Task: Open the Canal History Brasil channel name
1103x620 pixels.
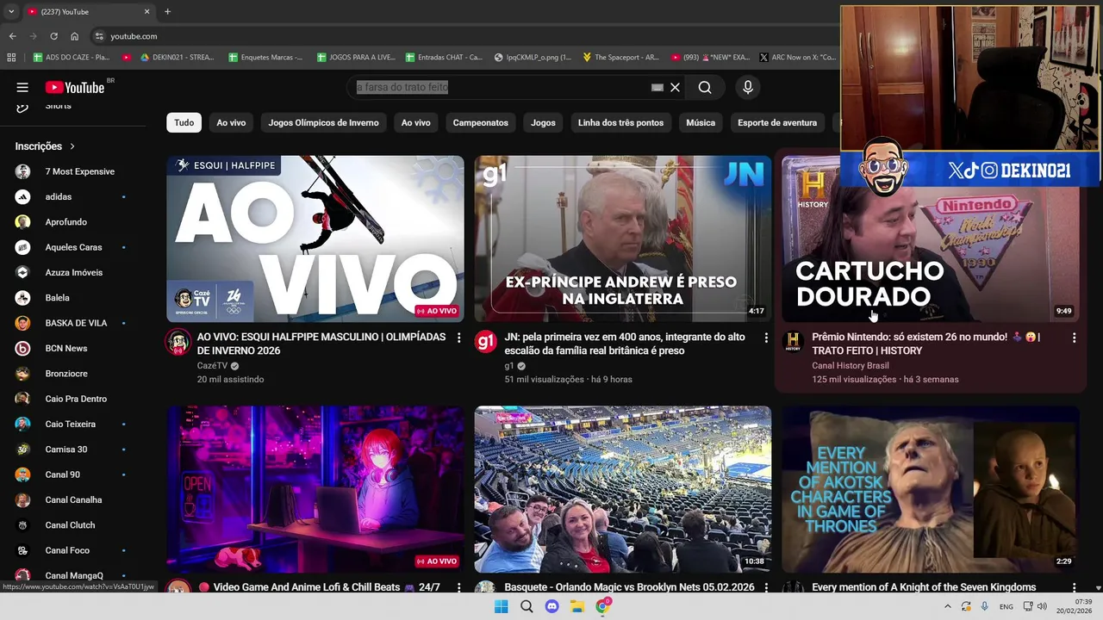Action: click(851, 366)
